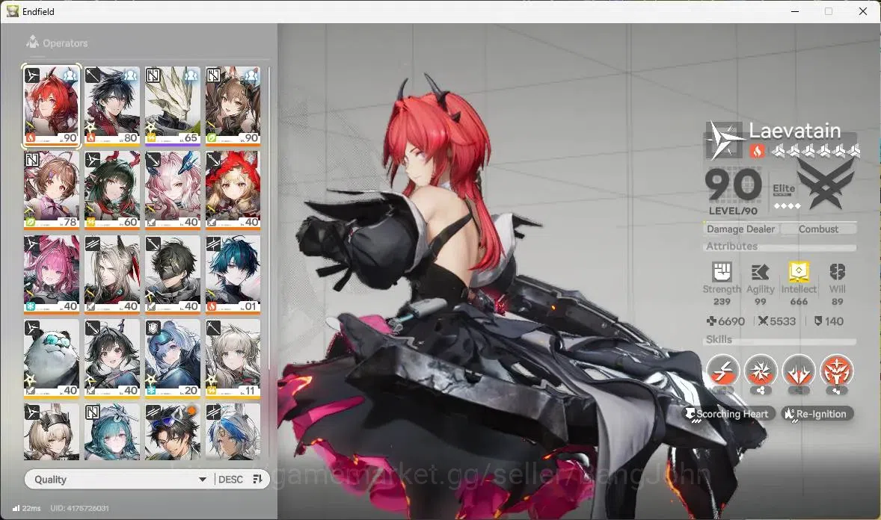Select the long white-haired horned level 40 operator
This screenshot has width=881, height=520.
(x=112, y=274)
